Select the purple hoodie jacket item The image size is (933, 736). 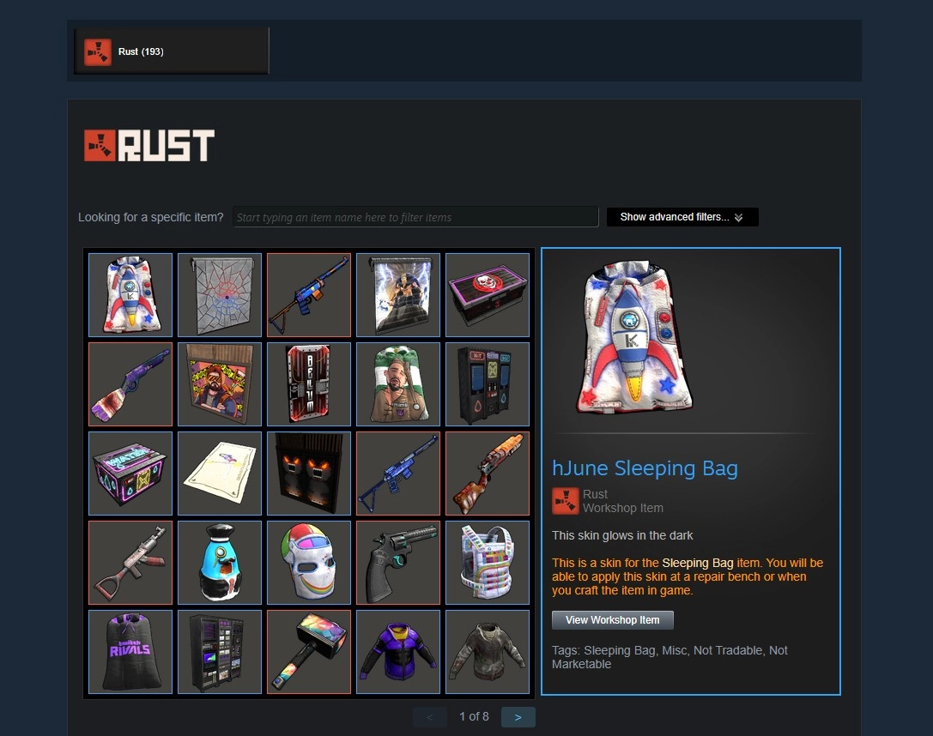[398, 652]
